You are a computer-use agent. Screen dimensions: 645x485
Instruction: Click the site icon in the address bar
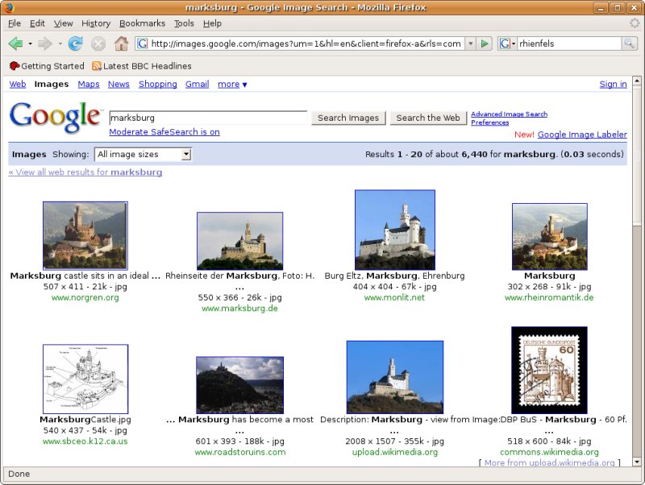pos(143,44)
